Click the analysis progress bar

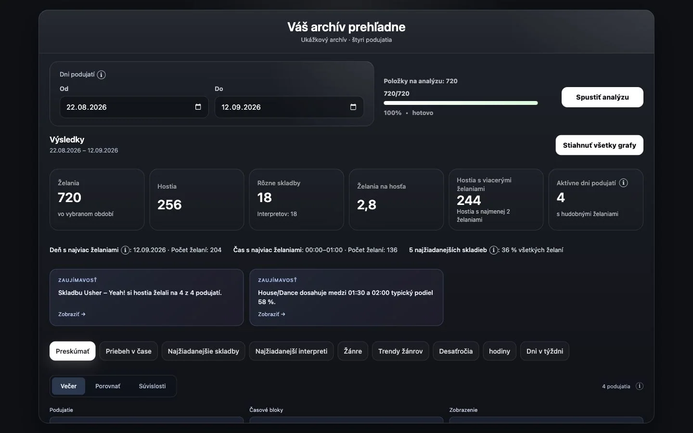[461, 103]
